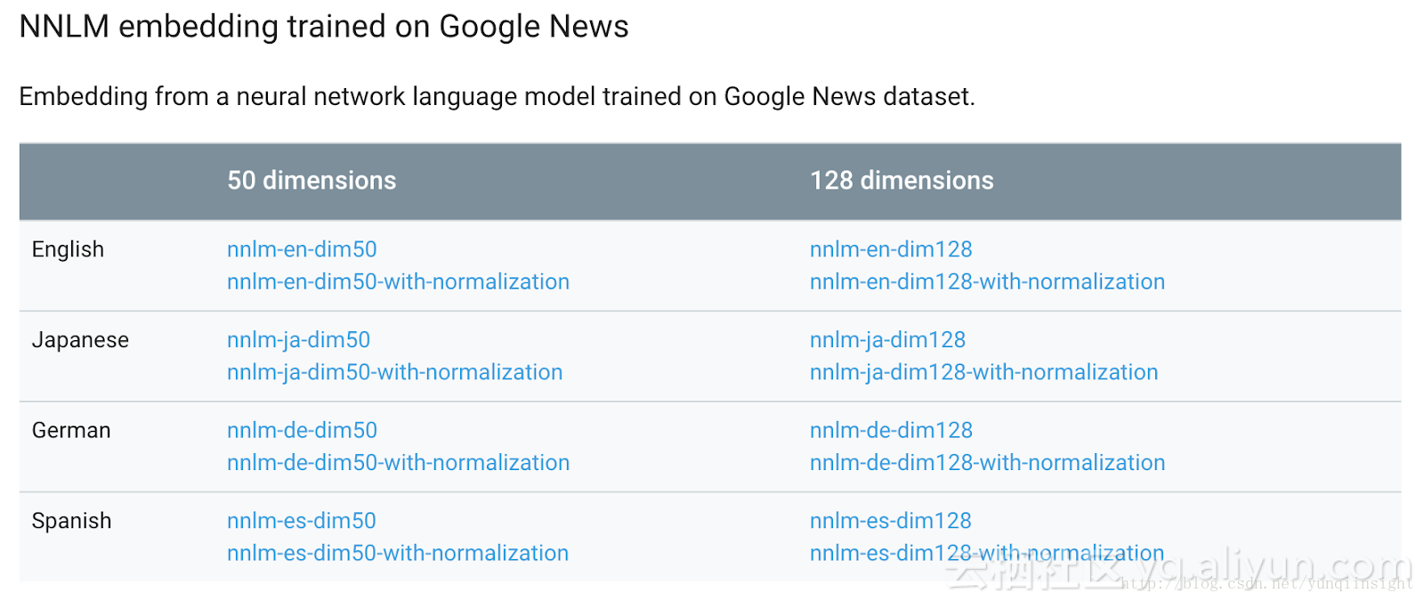Click nnlm-es-dim128-with-normalization link
The image size is (1424, 601).
(x=986, y=553)
